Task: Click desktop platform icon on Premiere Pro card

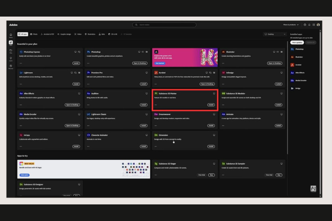Action: click(146, 73)
